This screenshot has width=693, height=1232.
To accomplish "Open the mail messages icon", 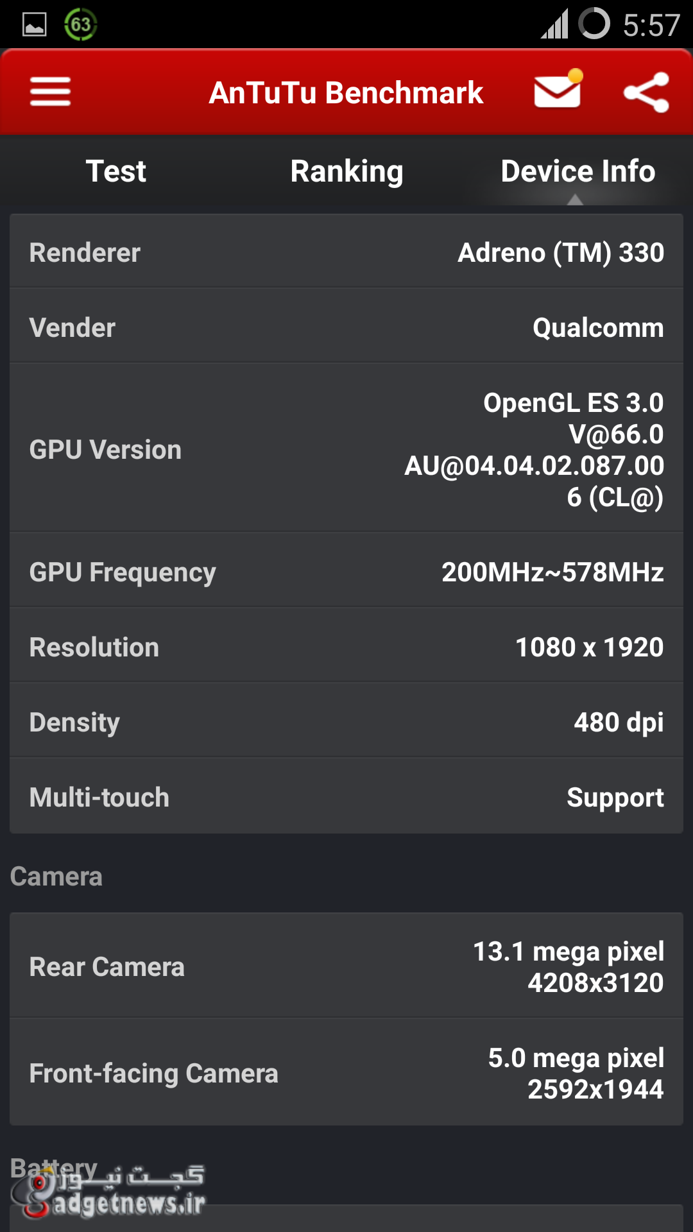I will click(x=558, y=90).
